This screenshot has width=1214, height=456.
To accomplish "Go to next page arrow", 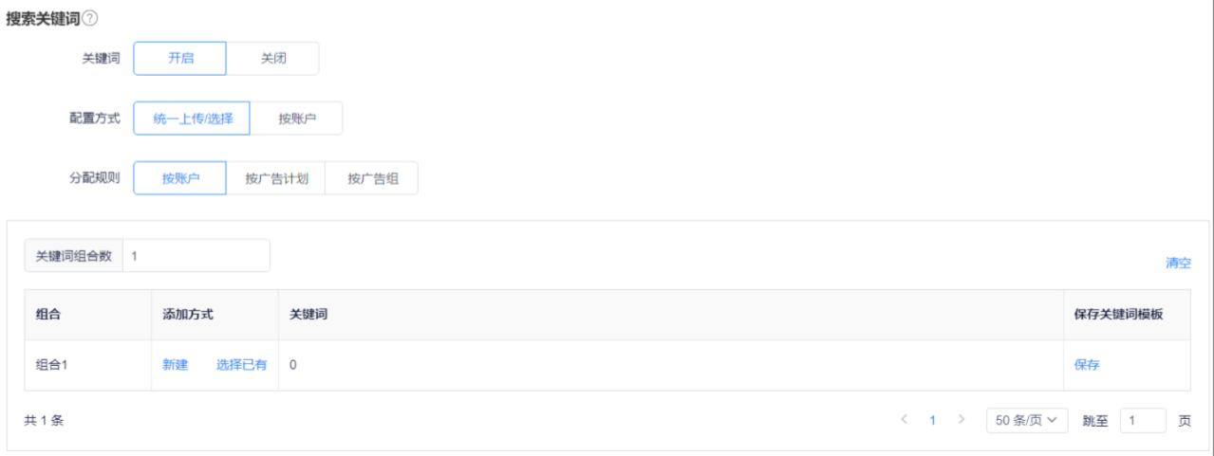I will pyautogui.click(x=961, y=420).
